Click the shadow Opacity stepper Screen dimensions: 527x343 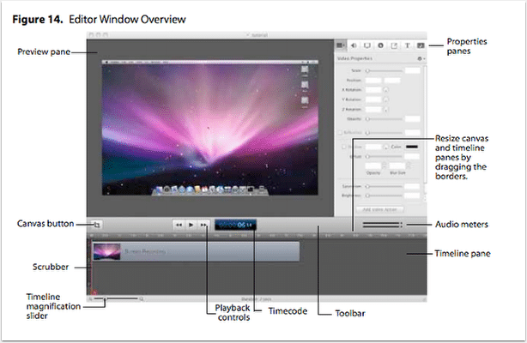coord(384,165)
